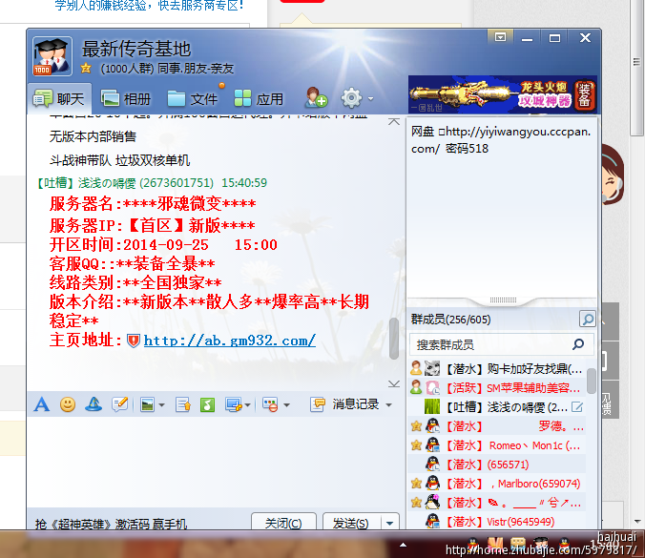This screenshot has width=645, height=558.
Task: Click the message history icon
Action: [x=318, y=404]
